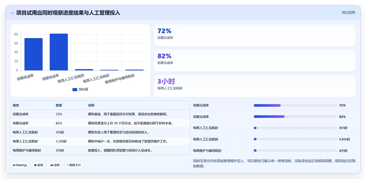This screenshot has height=179, width=366.
Task: Click the header title 项目试用应同时观察进度结果与人工管理投入
Action: tap(68, 13)
